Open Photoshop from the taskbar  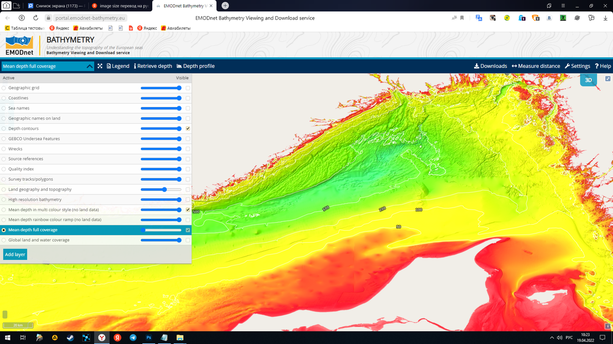(x=149, y=337)
